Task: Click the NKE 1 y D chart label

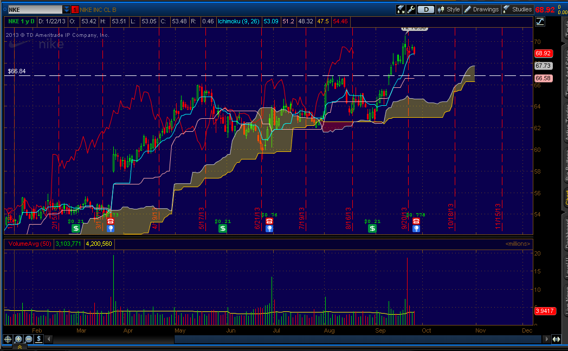Action: 21,21
